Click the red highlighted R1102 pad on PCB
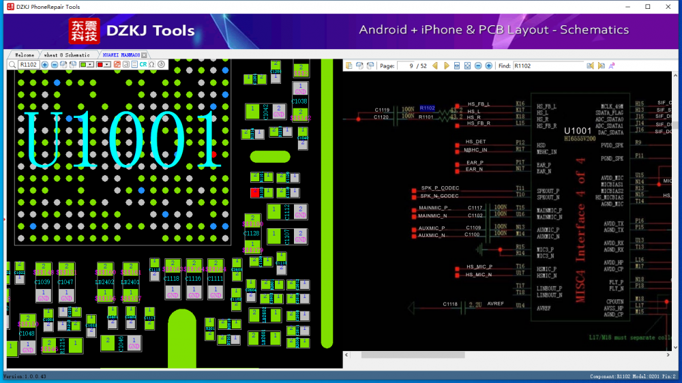682x383 pixels. [255, 192]
